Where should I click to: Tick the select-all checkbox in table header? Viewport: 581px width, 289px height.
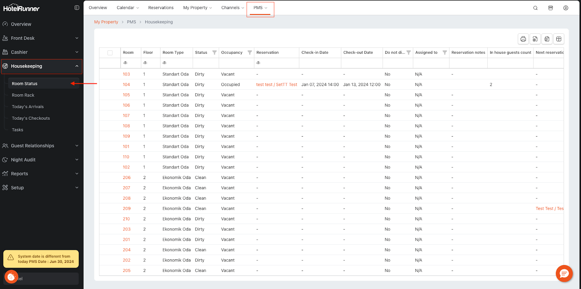coord(110,53)
